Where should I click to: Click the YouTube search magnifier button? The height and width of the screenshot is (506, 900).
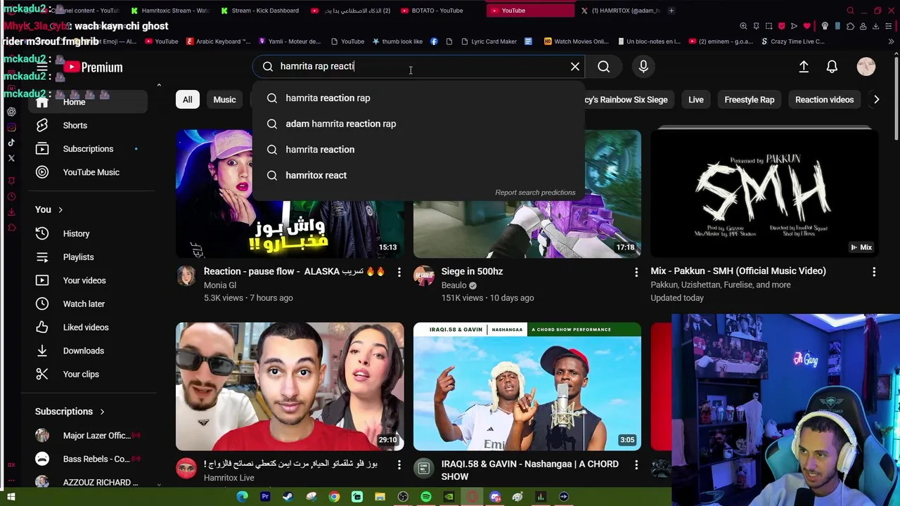(x=603, y=66)
